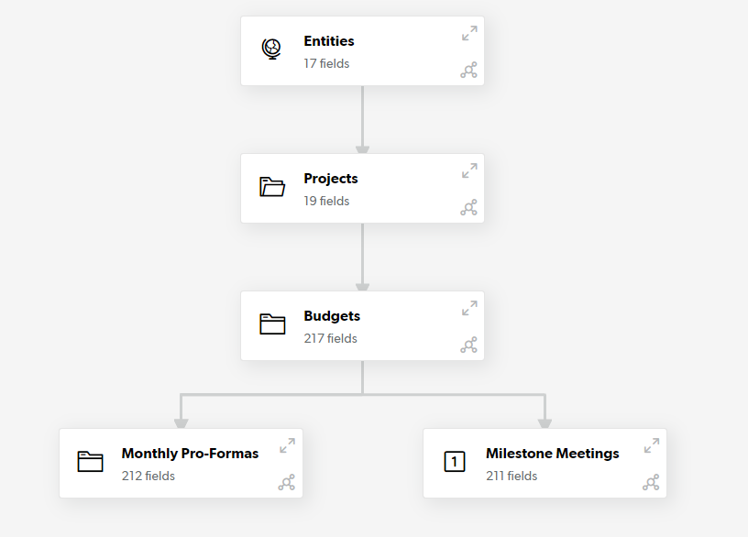Show relationships for Monthly Pro-Formas
The width and height of the screenshot is (748, 537).
(x=286, y=482)
